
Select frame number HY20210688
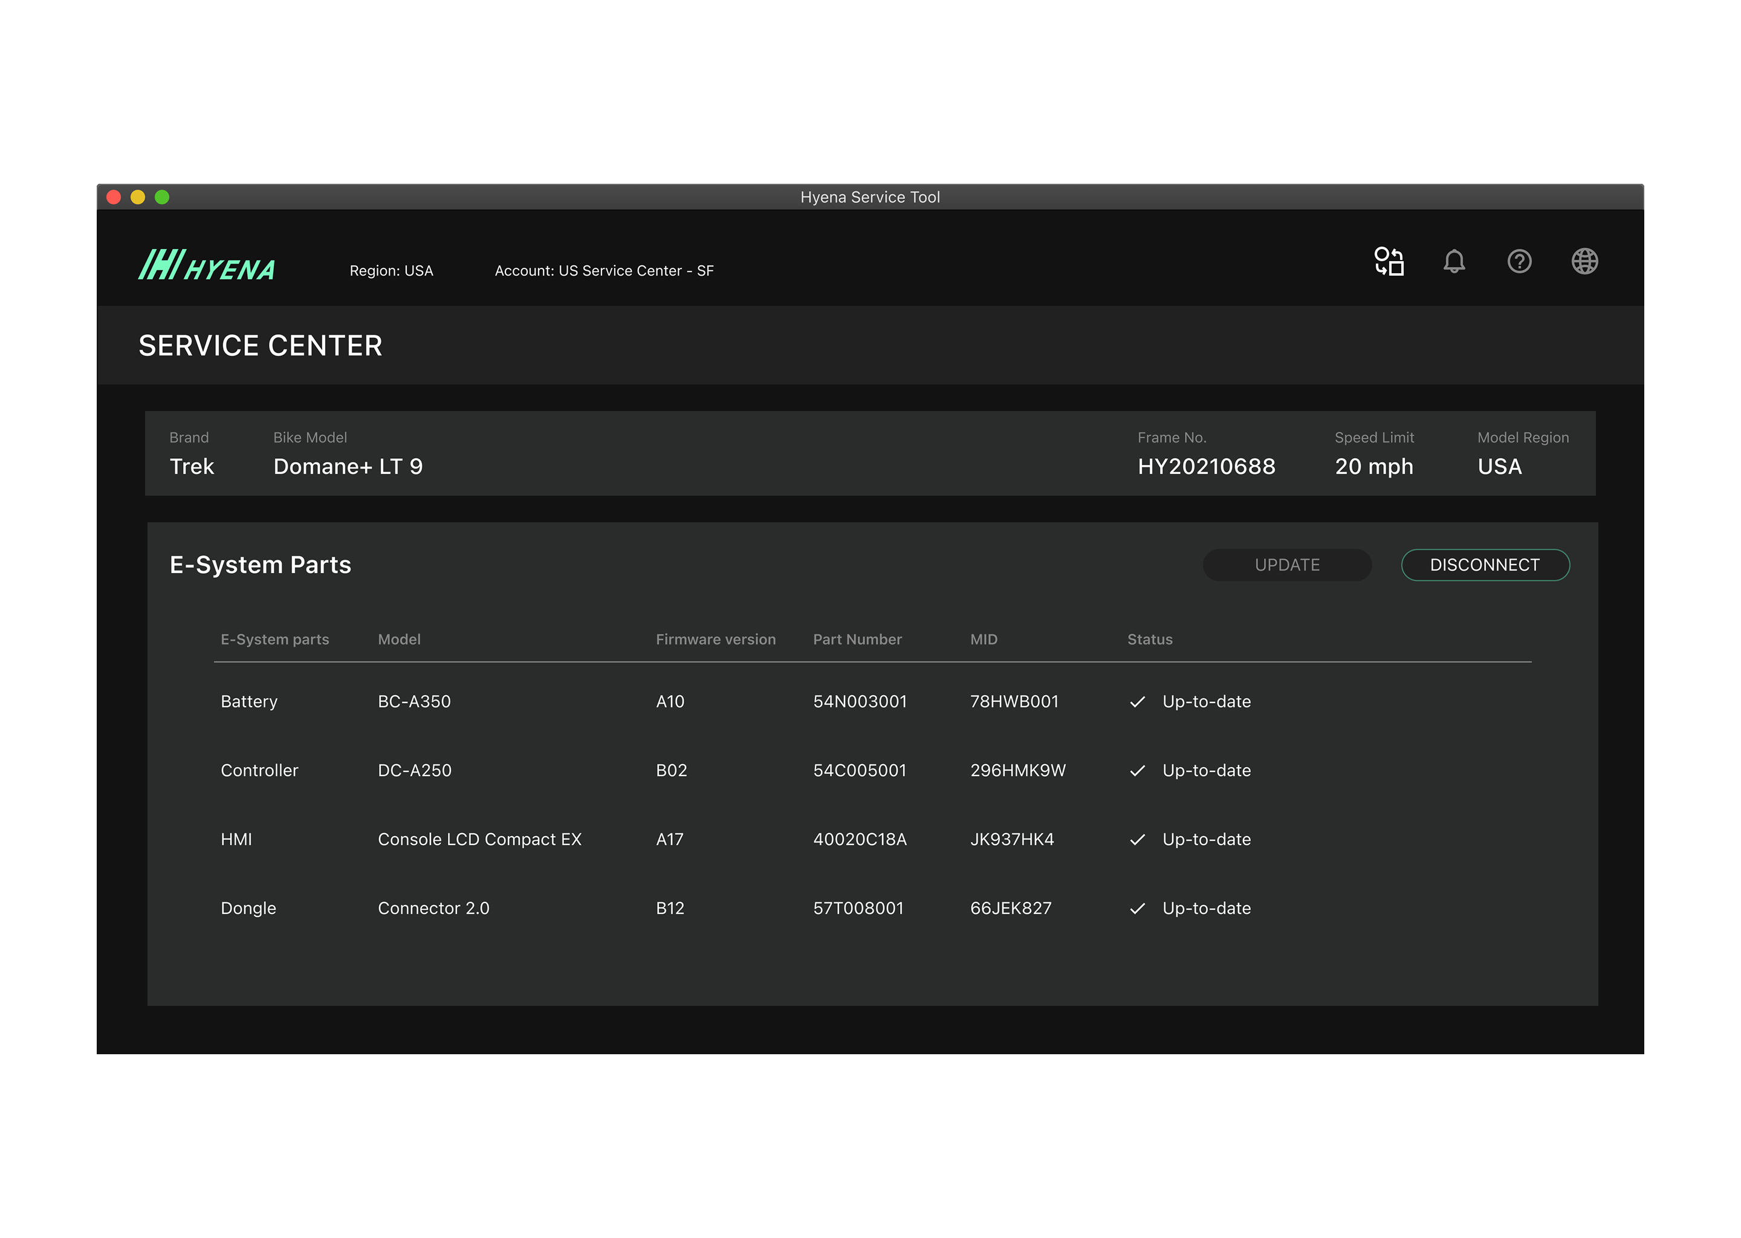[x=1206, y=467]
